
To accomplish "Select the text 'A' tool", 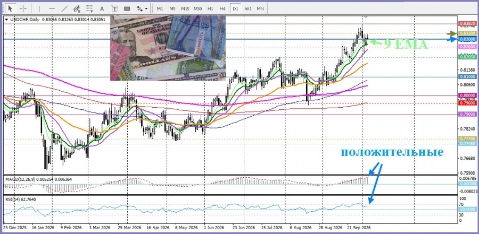I will click(x=102, y=8).
